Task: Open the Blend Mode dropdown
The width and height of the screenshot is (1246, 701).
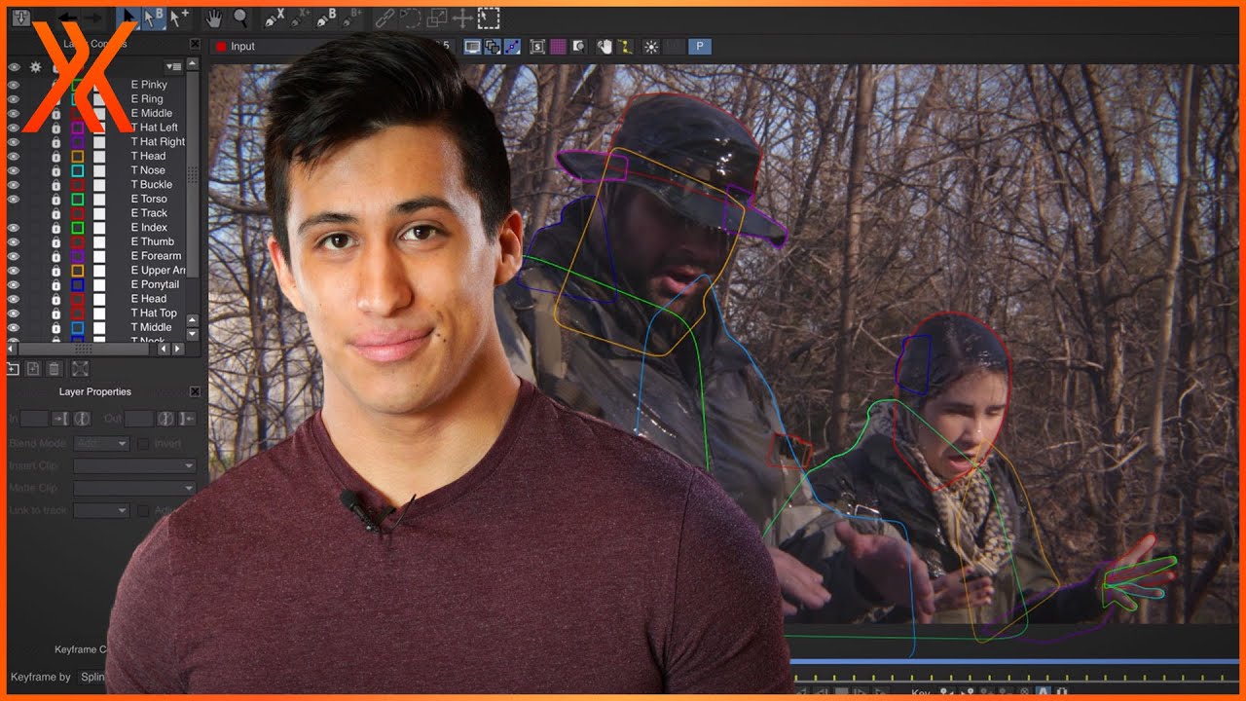Action: coord(101,444)
